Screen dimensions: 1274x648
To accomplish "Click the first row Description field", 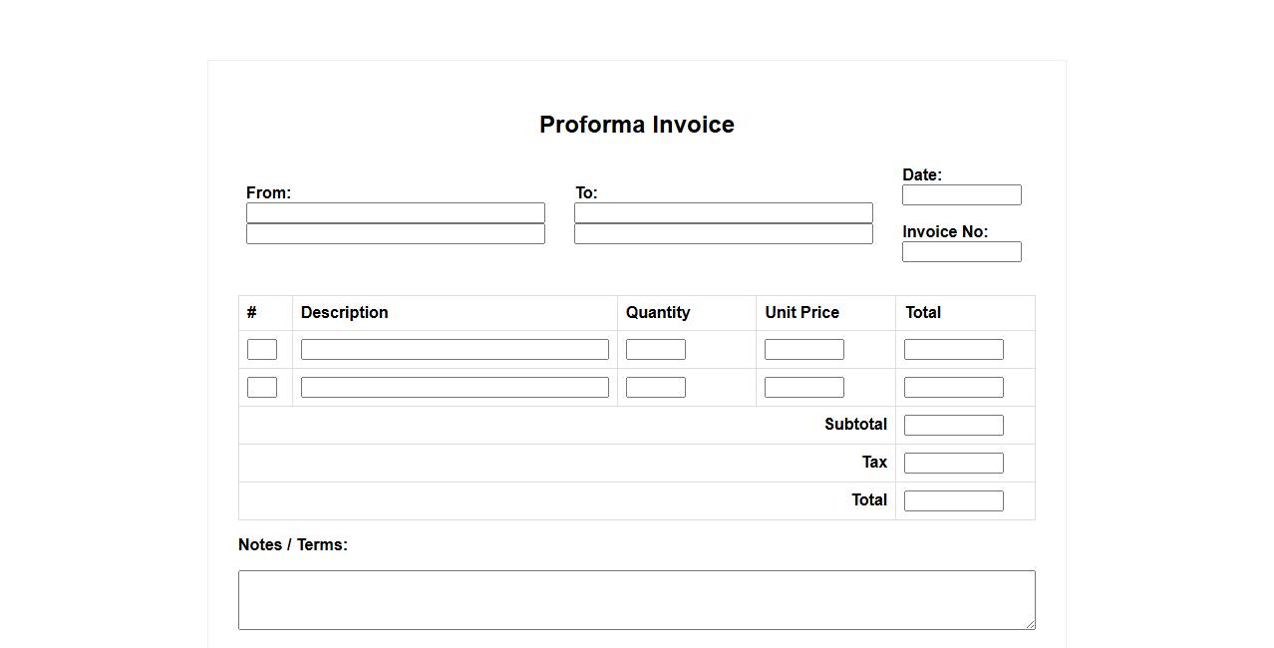I will (454, 349).
